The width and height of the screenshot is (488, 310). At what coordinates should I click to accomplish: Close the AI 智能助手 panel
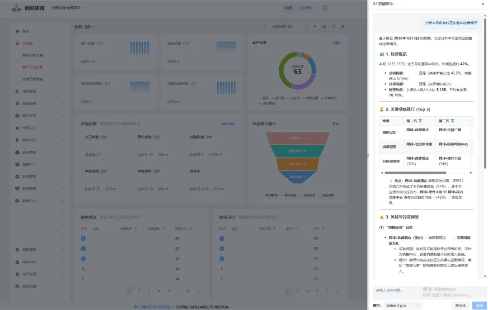pyautogui.click(x=483, y=4)
